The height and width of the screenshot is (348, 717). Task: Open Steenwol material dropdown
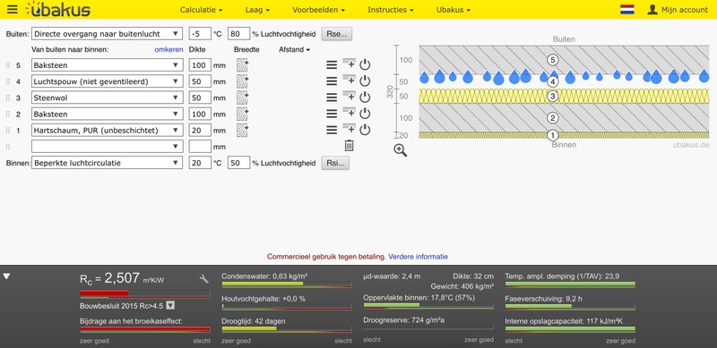point(108,98)
